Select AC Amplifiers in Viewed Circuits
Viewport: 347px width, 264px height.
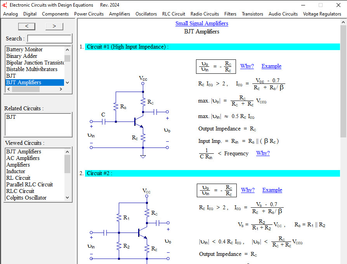point(35,158)
